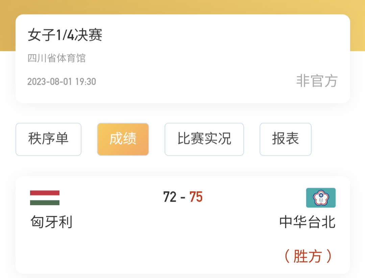Click the 女子1/4决赛 match title
The image size is (365, 278).
[x=65, y=35]
